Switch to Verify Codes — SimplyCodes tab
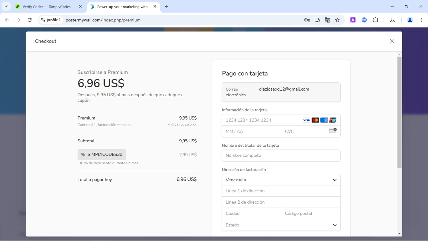Viewport: 428px width, 241px height. click(x=46, y=7)
